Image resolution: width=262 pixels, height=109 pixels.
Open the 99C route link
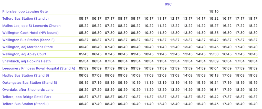[168, 4]
